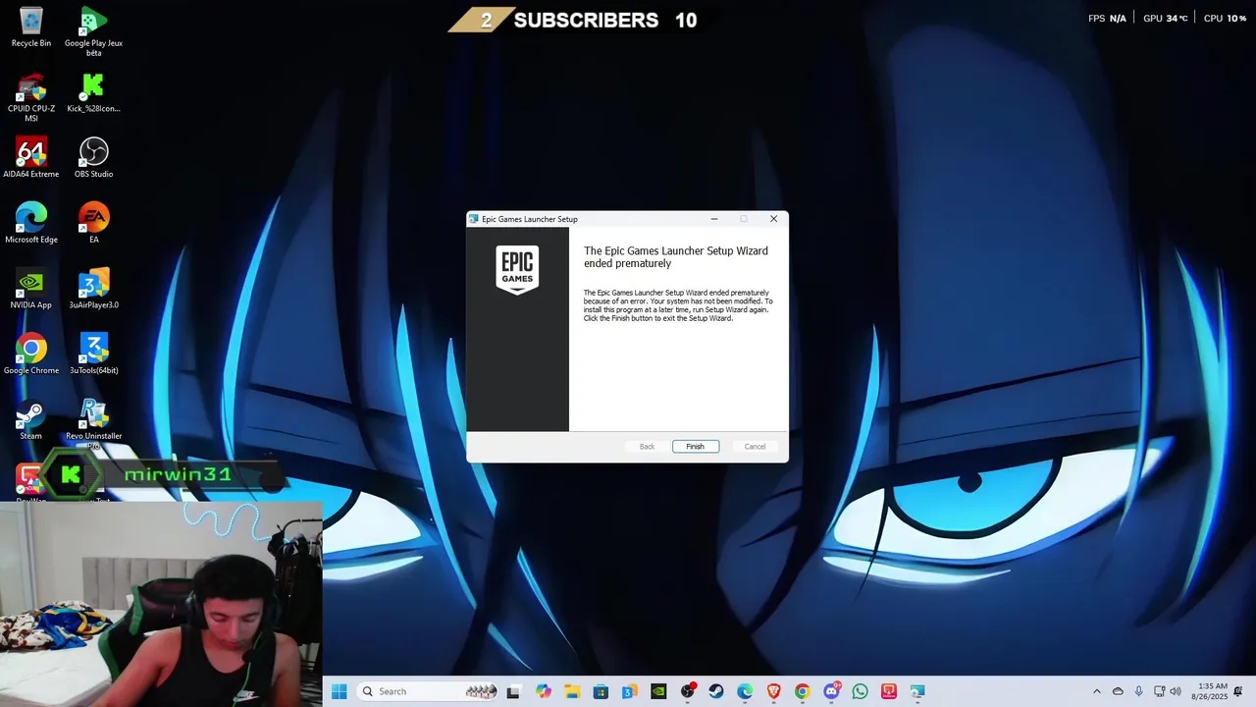Select the Kick desktop shortcut icon
Image resolution: width=1256 pixels, height=707 pixels.
pos(93,92)
